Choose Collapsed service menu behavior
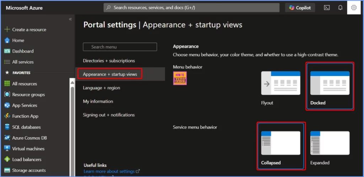This screenshot has width=364, height=177. 281,146
